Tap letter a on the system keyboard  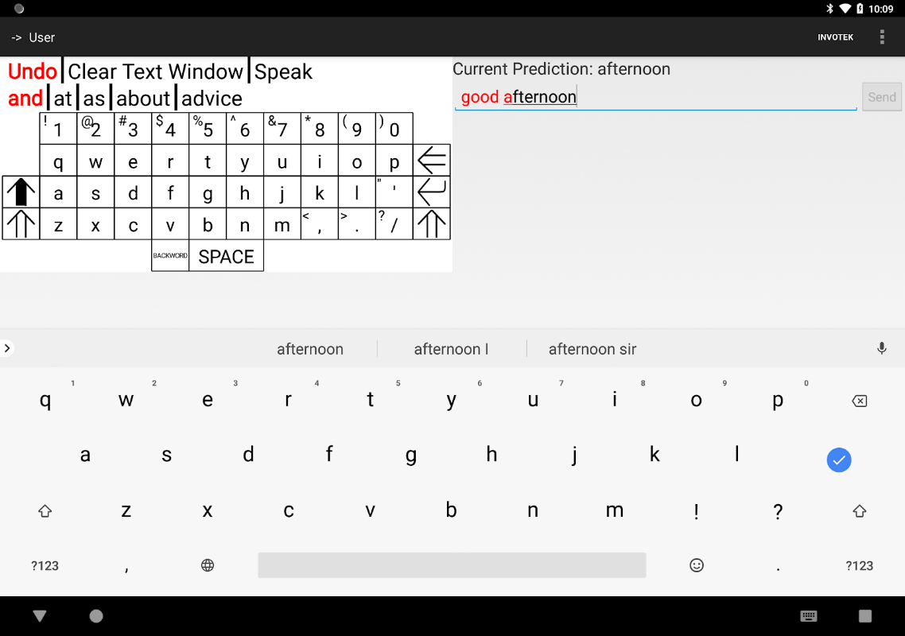(85, 455)
